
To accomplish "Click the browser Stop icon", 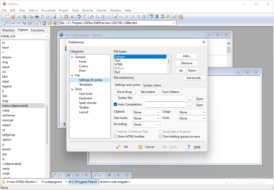I will click(x=30, y=23).
